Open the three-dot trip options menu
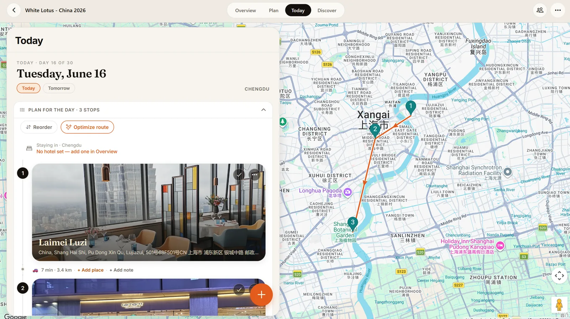This screenshot has height=319, width=570. pos(558,10)
